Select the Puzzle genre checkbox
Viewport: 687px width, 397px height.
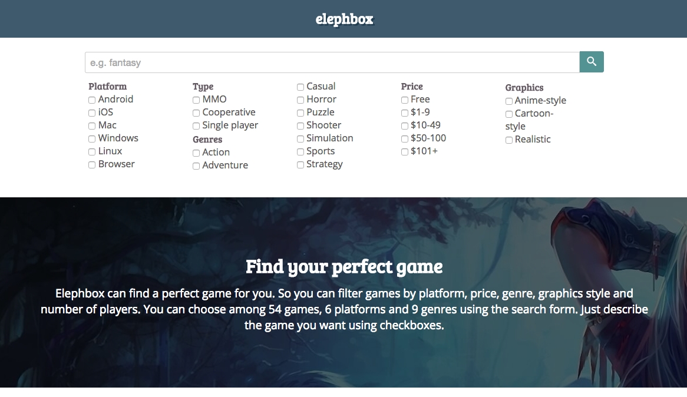300,113
